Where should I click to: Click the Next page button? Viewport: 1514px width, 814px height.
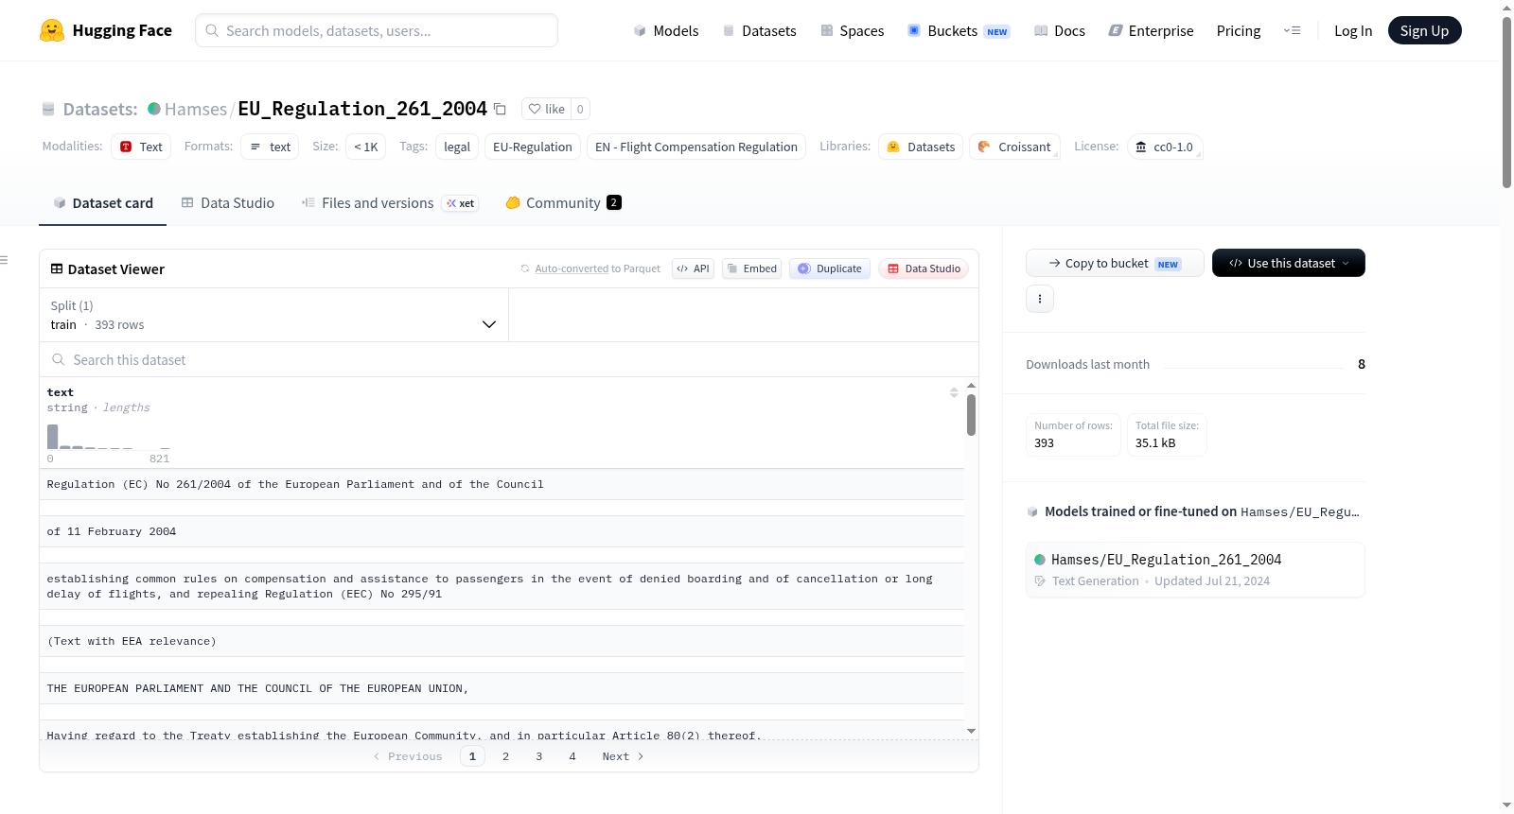click(x=623, y=756)
